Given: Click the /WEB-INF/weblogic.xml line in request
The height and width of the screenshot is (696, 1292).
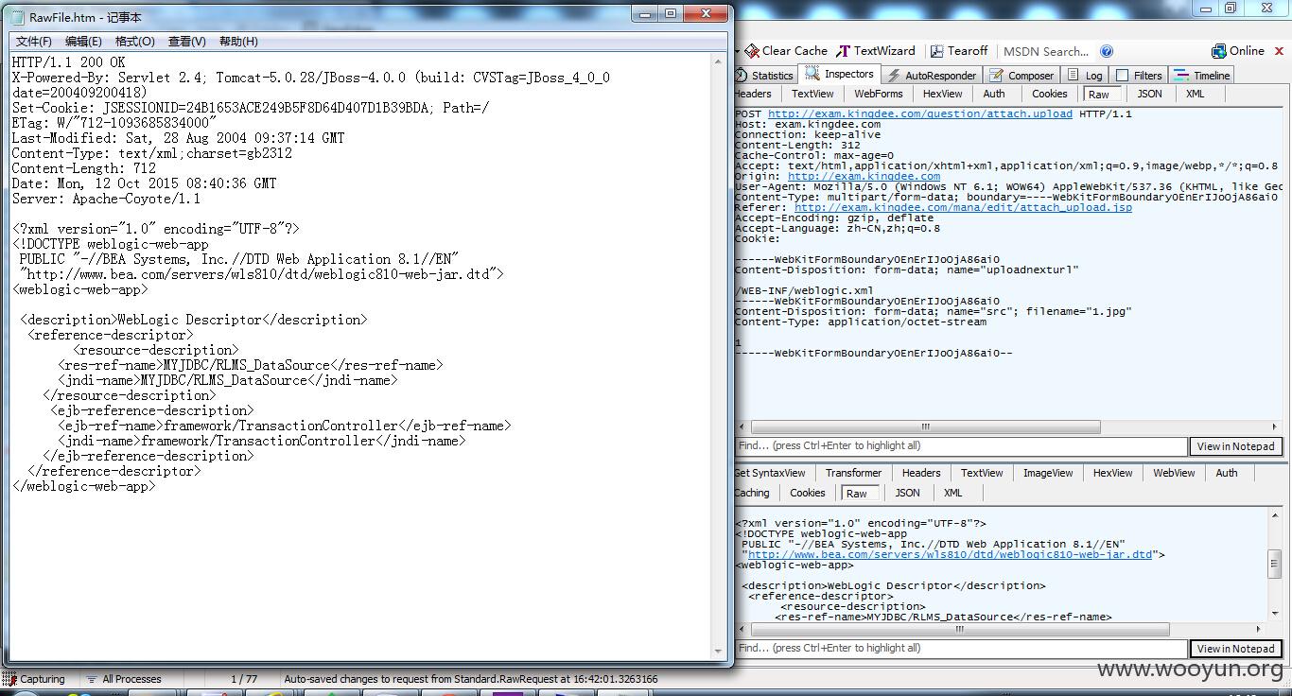Looking at the screenshot, I should pyautogui.click(x=804, y=290).
